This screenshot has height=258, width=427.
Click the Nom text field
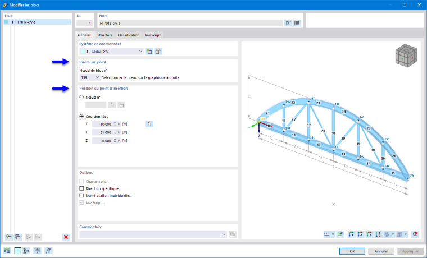pos(190,23)
